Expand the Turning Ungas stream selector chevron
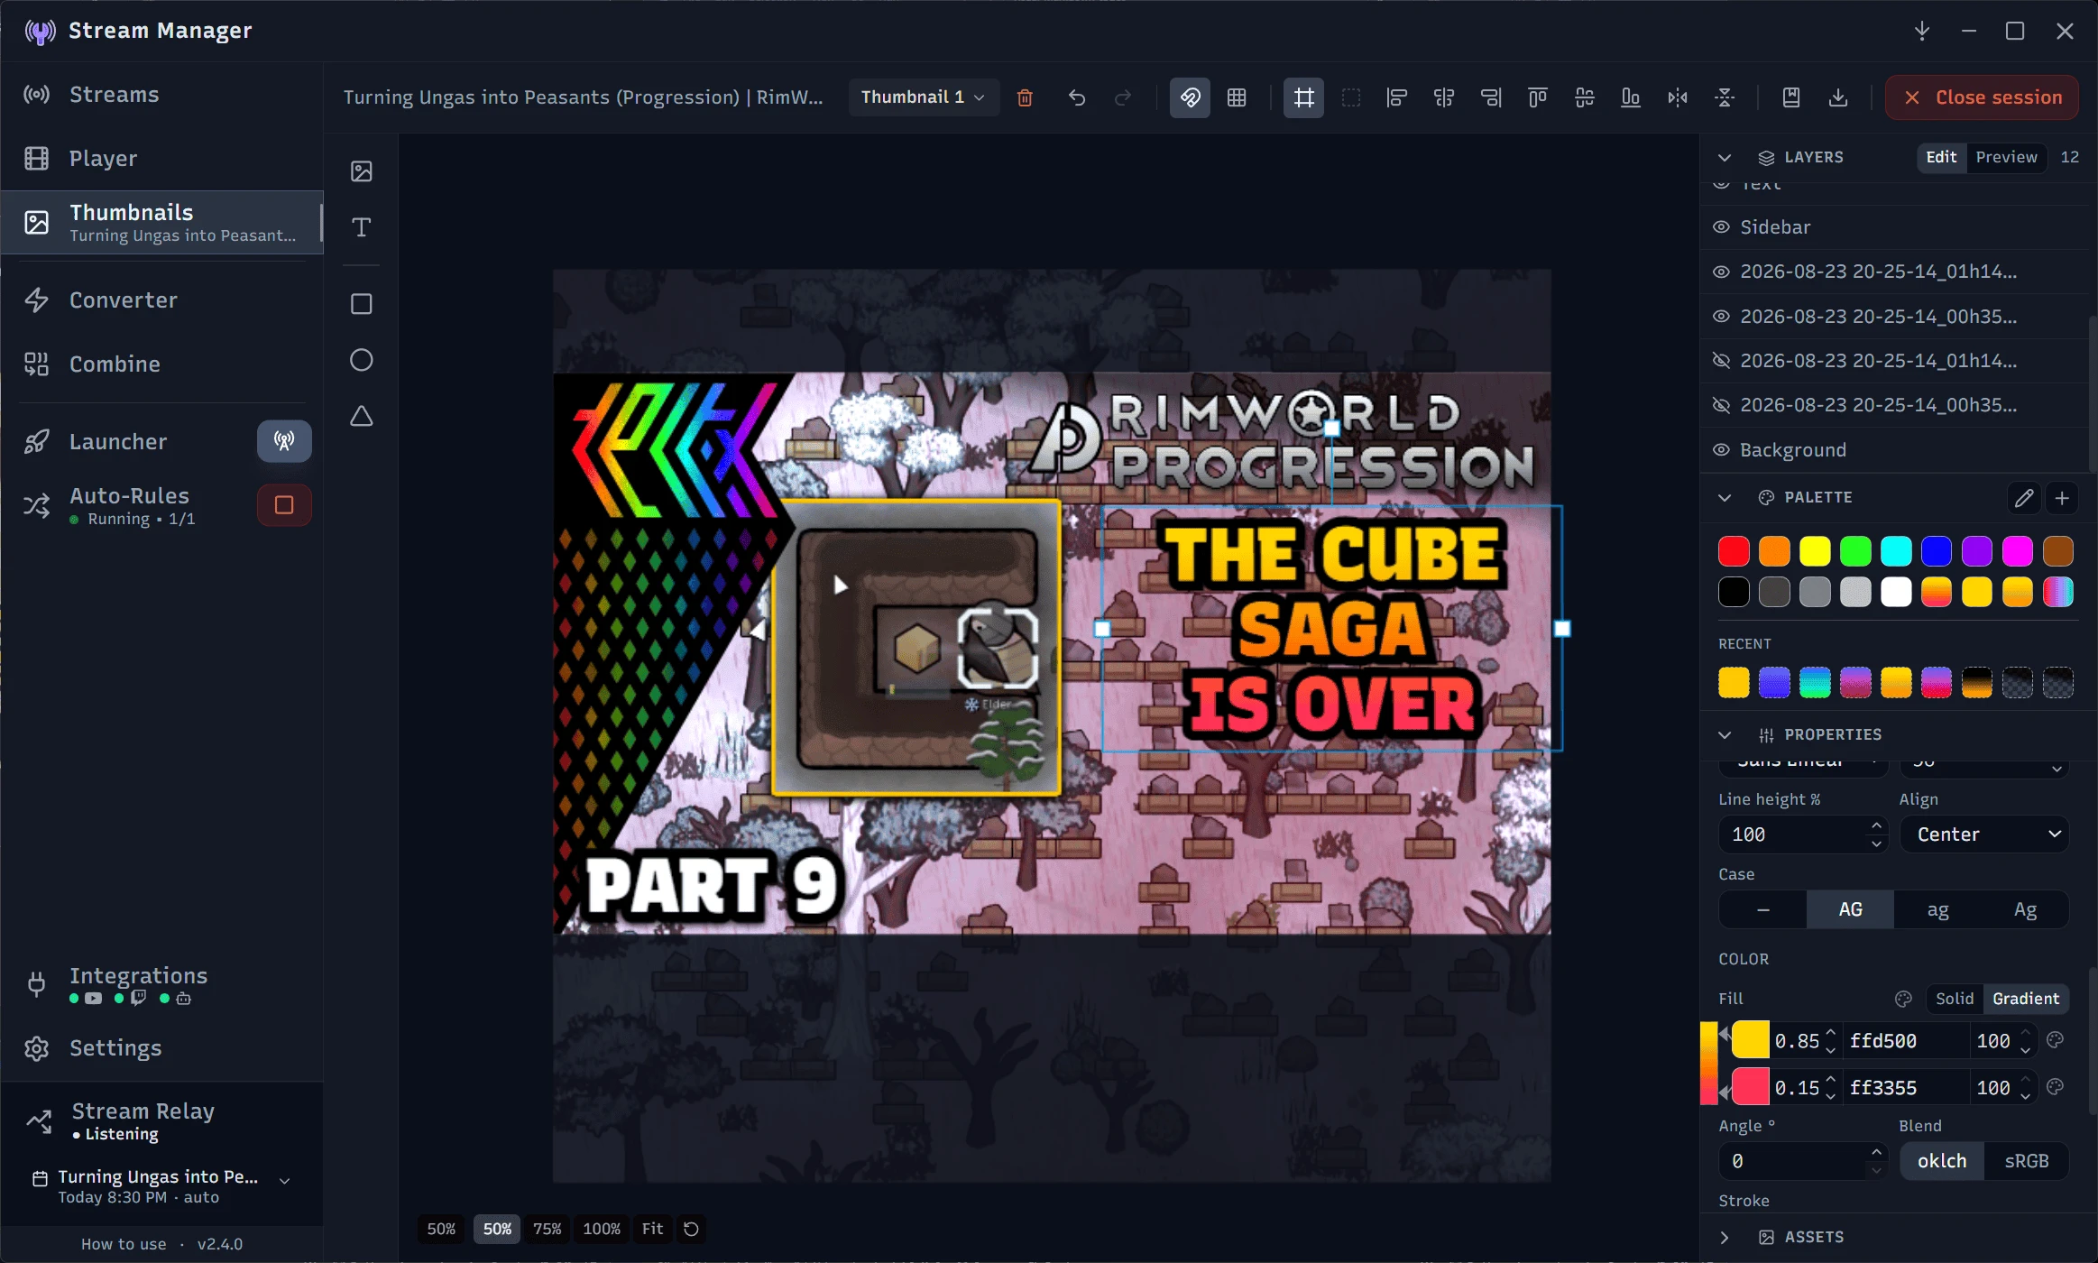This screenshot has height=1263, width=2098. [x=284, y=1181]
